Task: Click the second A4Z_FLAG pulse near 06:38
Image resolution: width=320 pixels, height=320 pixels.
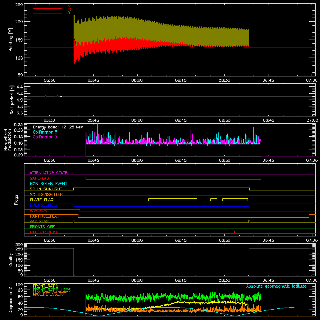Action: coord(249,222)
